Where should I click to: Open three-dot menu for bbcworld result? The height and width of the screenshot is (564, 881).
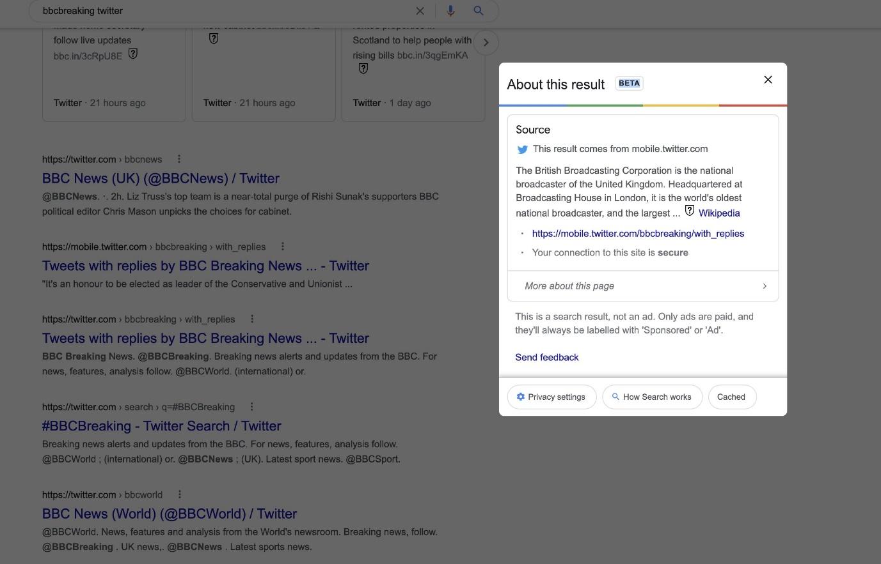pyautogui.click(x=180, y=494)
